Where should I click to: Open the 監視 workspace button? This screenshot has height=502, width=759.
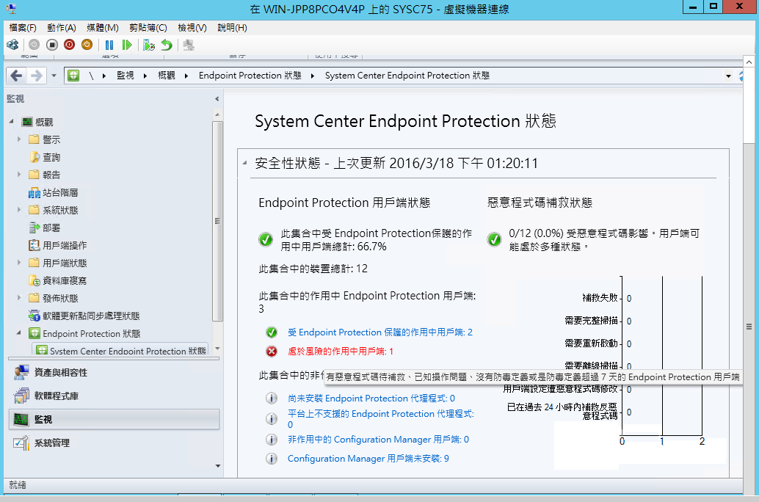(114, 419)
